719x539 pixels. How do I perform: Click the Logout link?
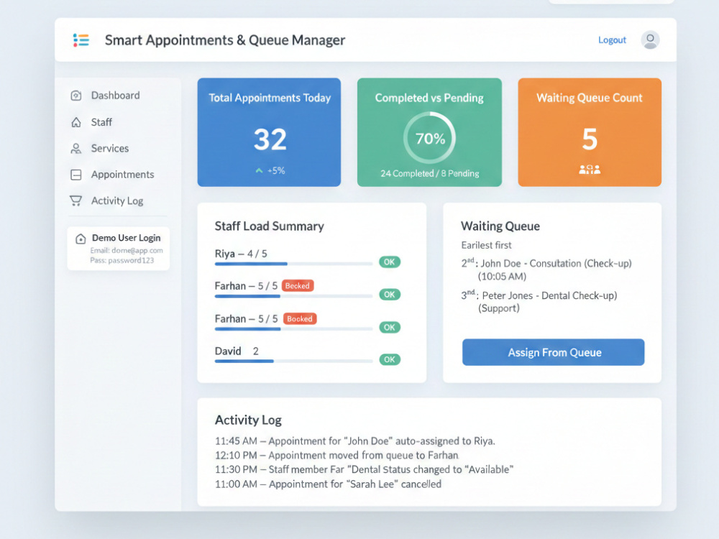click(x=612, y=40)
